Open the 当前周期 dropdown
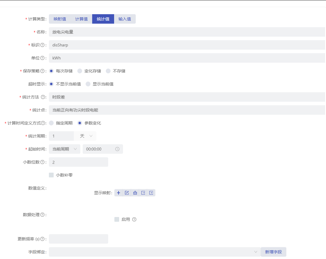 point(64,149)
